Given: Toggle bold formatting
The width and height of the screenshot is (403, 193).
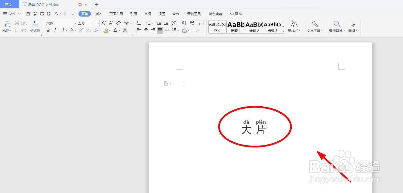Looking at the screenshot, I should pyautogui.click(x=48, y=30).
